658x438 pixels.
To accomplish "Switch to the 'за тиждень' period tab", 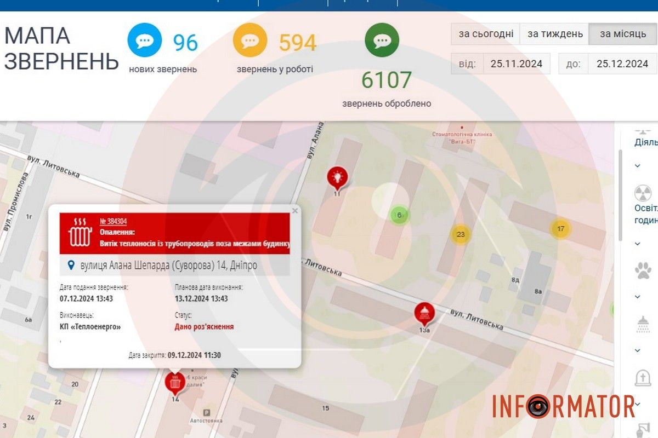I will 554,34.
